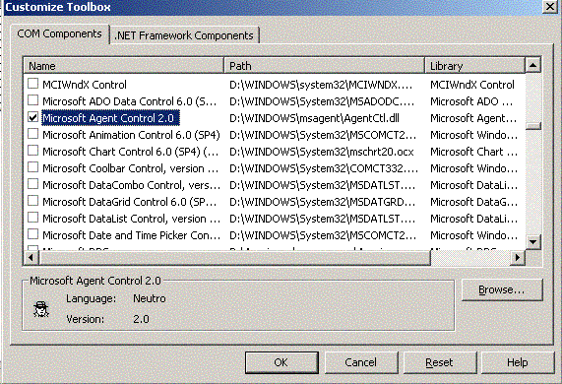This screenshot has width=562, height=384.
Task: Tick Microsoft Animation Control 6.0 (SP4) checkbox
Action: pyautogui.click(x=33, y=134)
